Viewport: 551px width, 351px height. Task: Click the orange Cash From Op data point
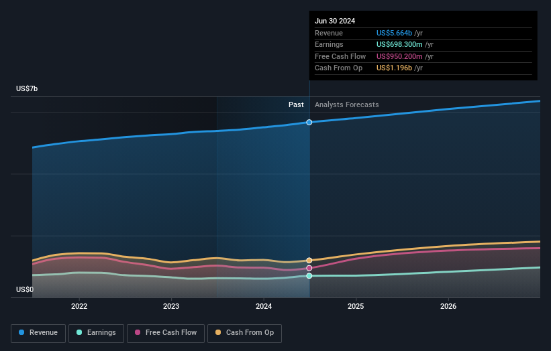[309, 260]
